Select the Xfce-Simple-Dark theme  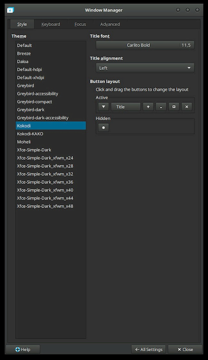pyautogui.click(x=51, y=150)
